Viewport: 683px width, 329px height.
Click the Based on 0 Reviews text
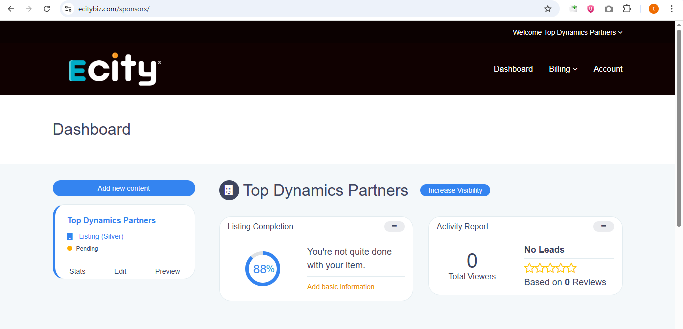click(565, 282)
